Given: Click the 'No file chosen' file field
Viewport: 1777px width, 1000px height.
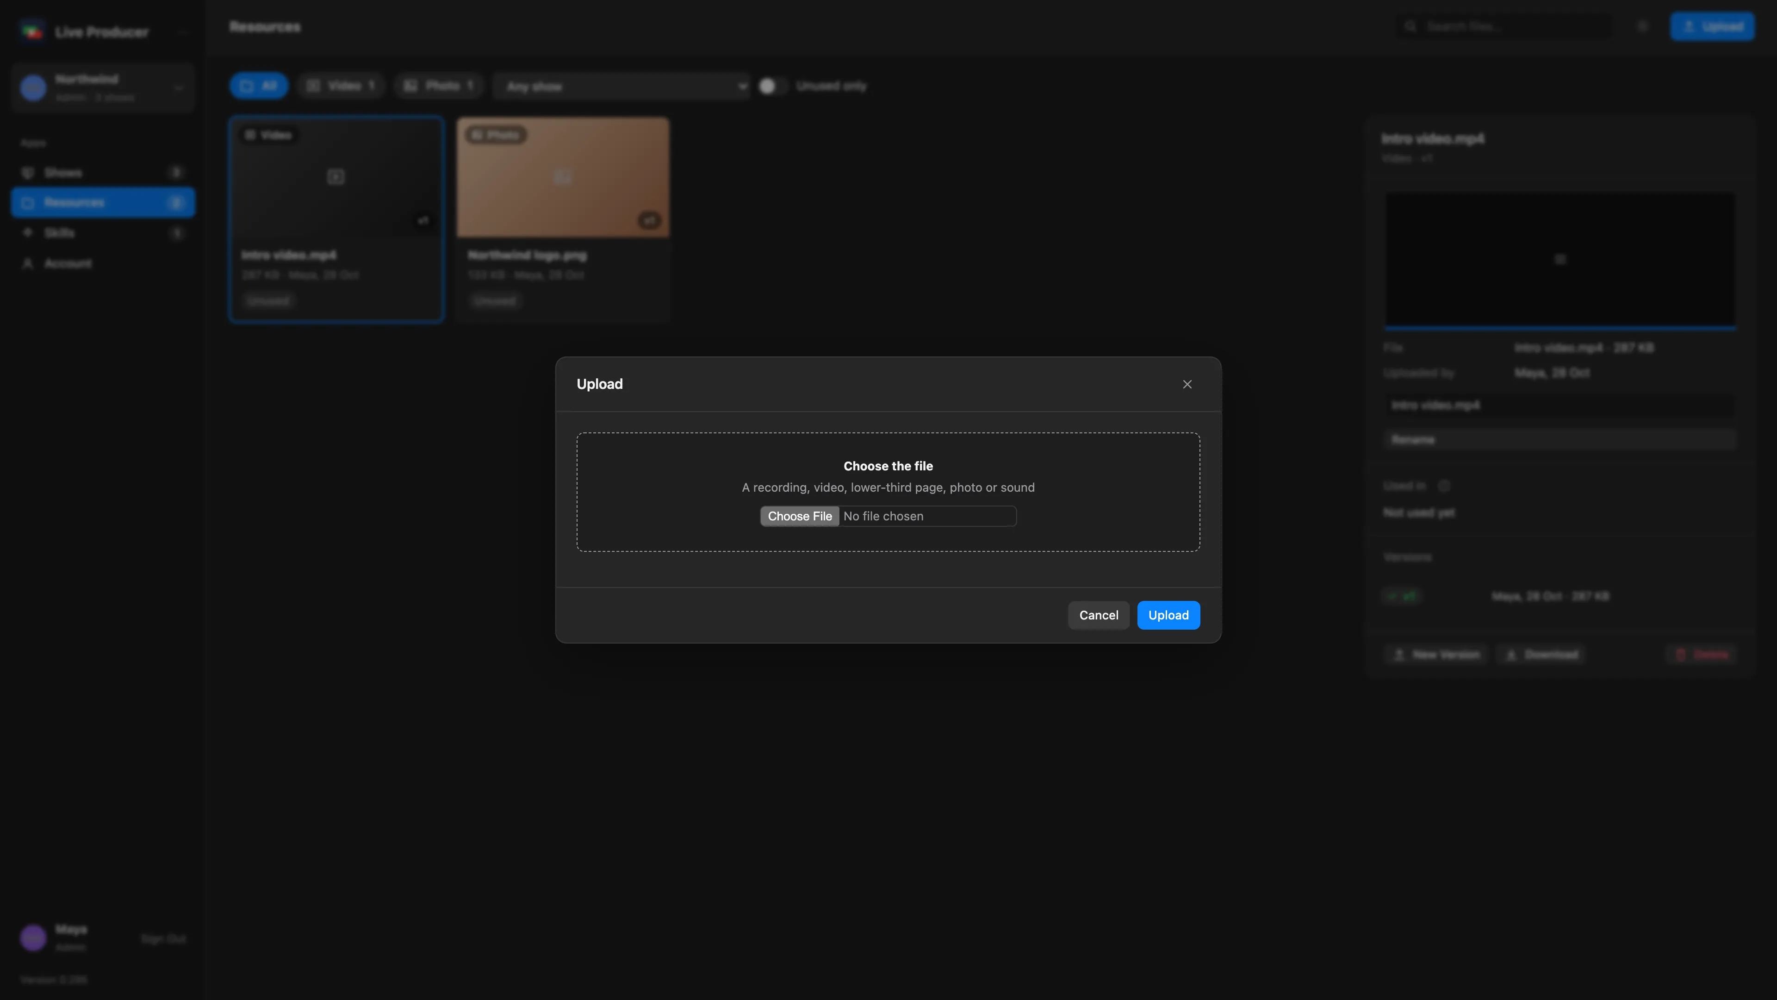Looking at the screenshot, I should point(888,516).
